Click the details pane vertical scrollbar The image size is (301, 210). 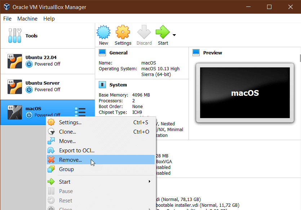[x=300, y=58]
